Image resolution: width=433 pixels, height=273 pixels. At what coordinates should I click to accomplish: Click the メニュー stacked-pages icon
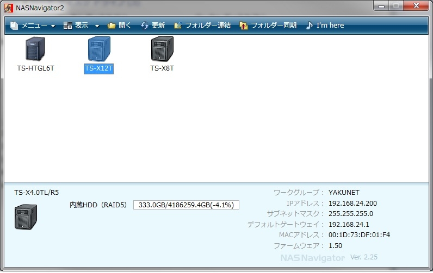[14, 26]
